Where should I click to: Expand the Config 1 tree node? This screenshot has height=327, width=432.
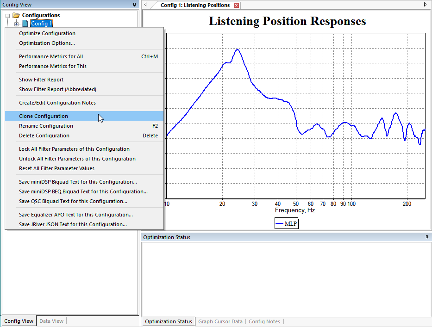click(x=16, y=24)
